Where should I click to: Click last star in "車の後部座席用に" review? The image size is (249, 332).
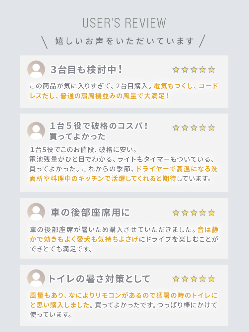(211, 213)
